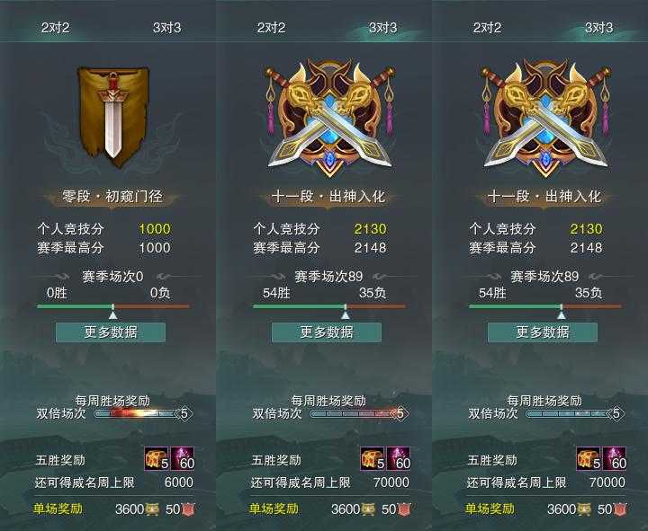Switch to the 3对3 tab in left panel
This screenshot has height=531, width=648.
click(x=167, y=28)
